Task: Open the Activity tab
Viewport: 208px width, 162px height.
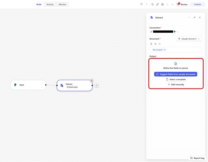Action: 50,4
